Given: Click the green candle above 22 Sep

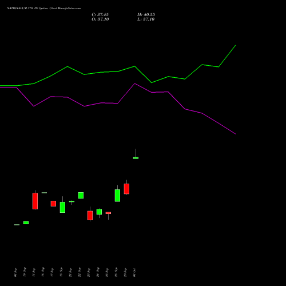Looking at the screenshot, I should coord(81,196).
